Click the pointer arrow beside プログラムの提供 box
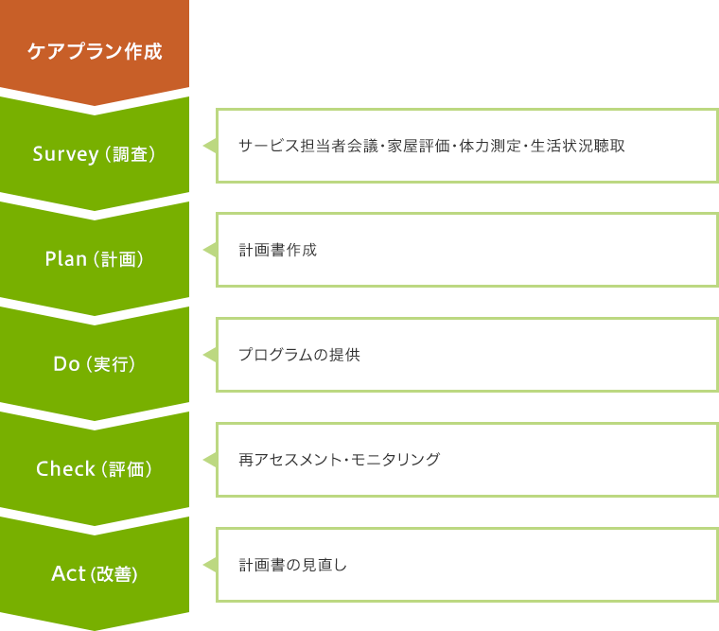Image resolution: width=719 pixels, height=631 pixels. (210, 355)
